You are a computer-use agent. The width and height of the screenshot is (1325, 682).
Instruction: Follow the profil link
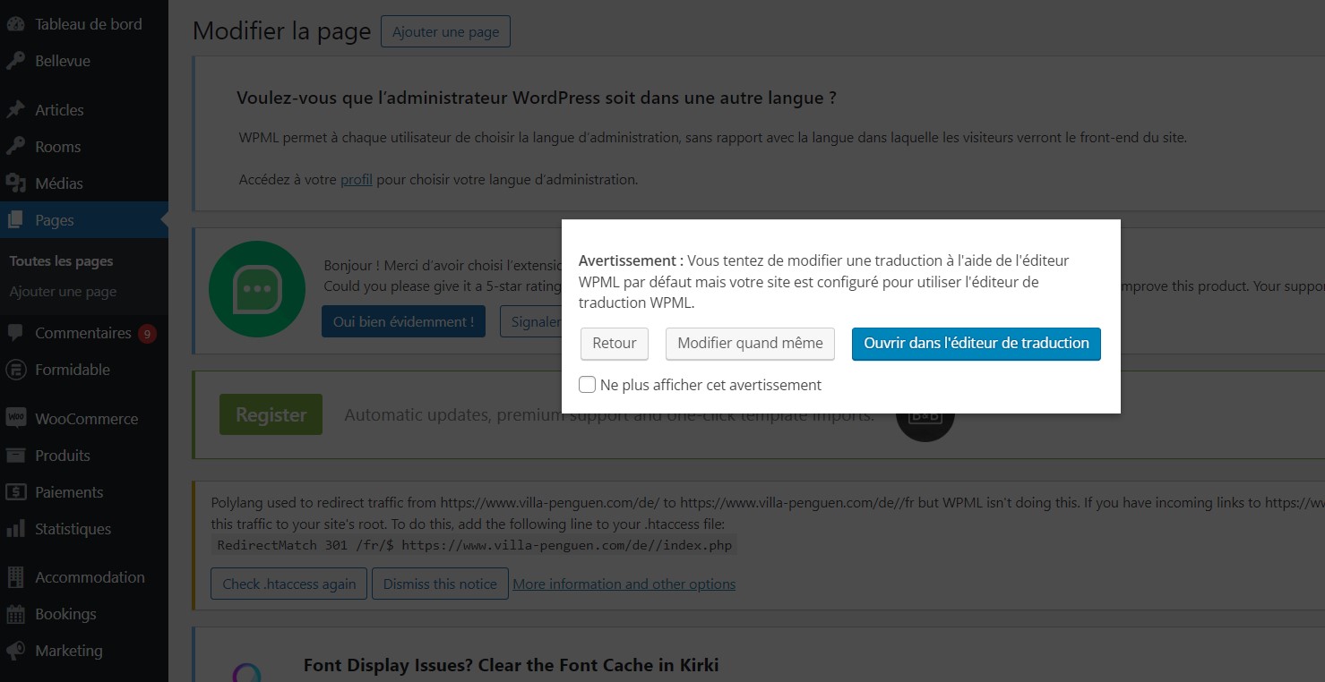tap(356, 179)
